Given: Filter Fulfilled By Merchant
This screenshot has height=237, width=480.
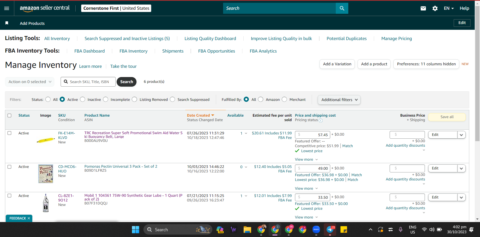Looking at the screenshot, I should point(284,99).
